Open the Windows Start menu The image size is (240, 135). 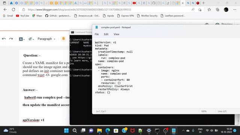66,130
